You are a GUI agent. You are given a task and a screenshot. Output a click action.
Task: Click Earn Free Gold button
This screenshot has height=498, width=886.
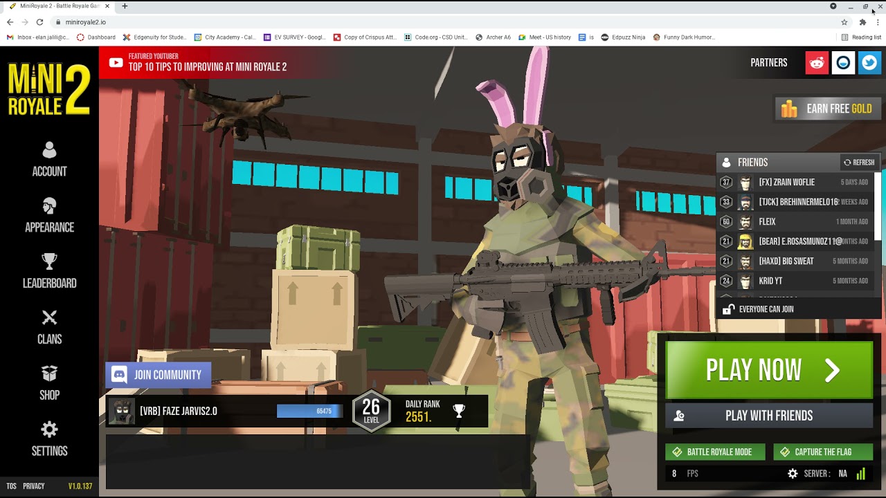(827, 109)
